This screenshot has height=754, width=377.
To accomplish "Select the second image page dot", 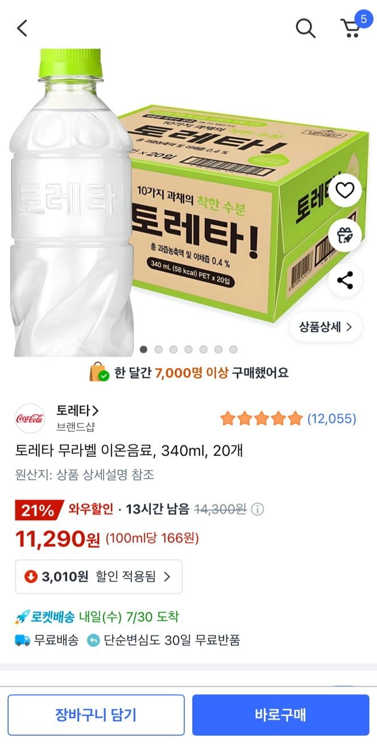I will (x=159, y=349).
